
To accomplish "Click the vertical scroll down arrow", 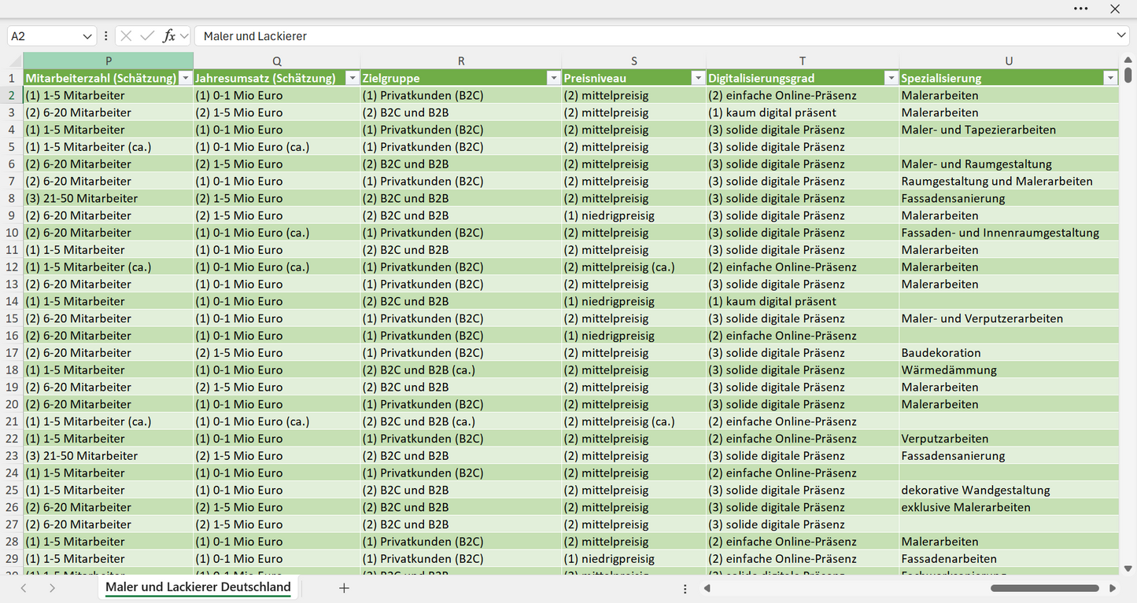I will 1128,568.
